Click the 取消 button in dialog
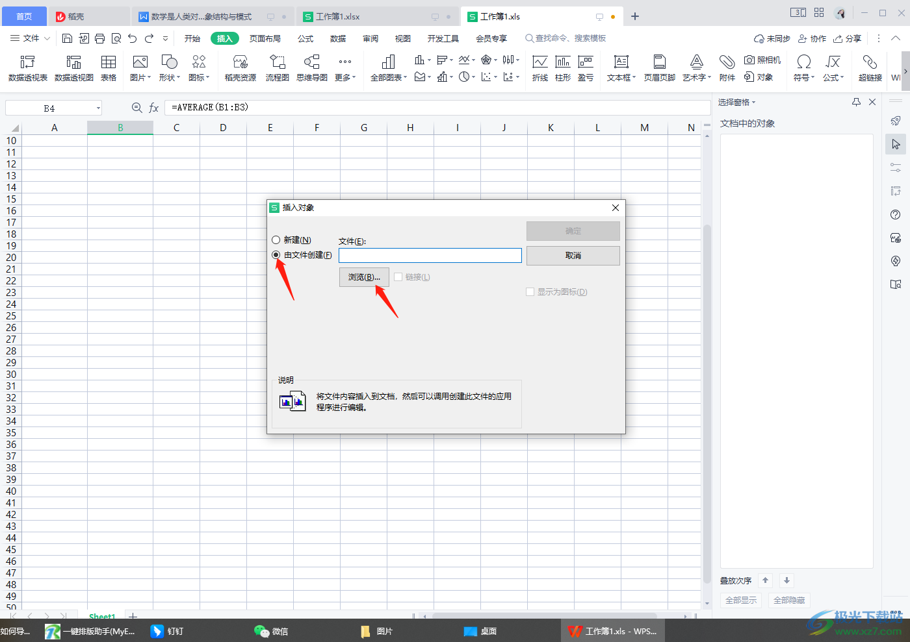 pos(573,256)
